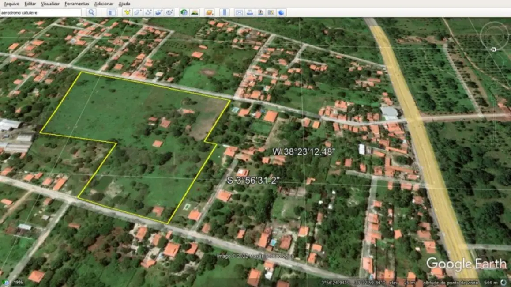Open the Arquivo menu
This screenshot has height=287, width=511.
11,4
